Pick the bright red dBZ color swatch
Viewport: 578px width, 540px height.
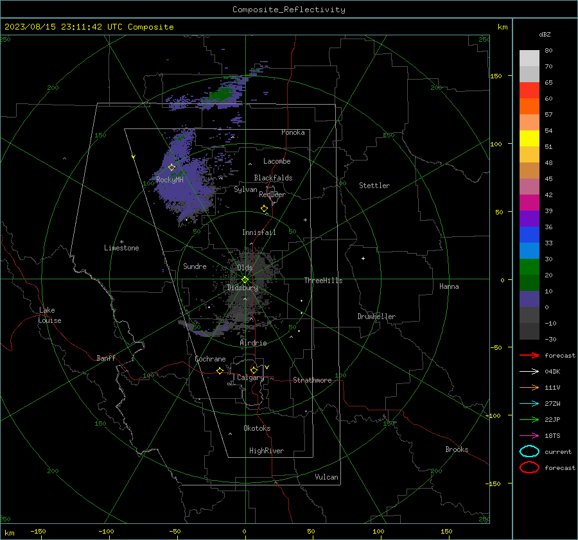click(529, 90)
